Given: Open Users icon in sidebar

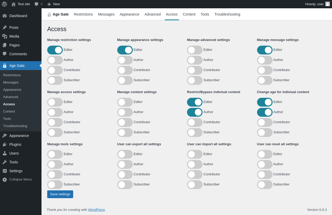Looking at the screenshot, I should [x=5, y=153].
